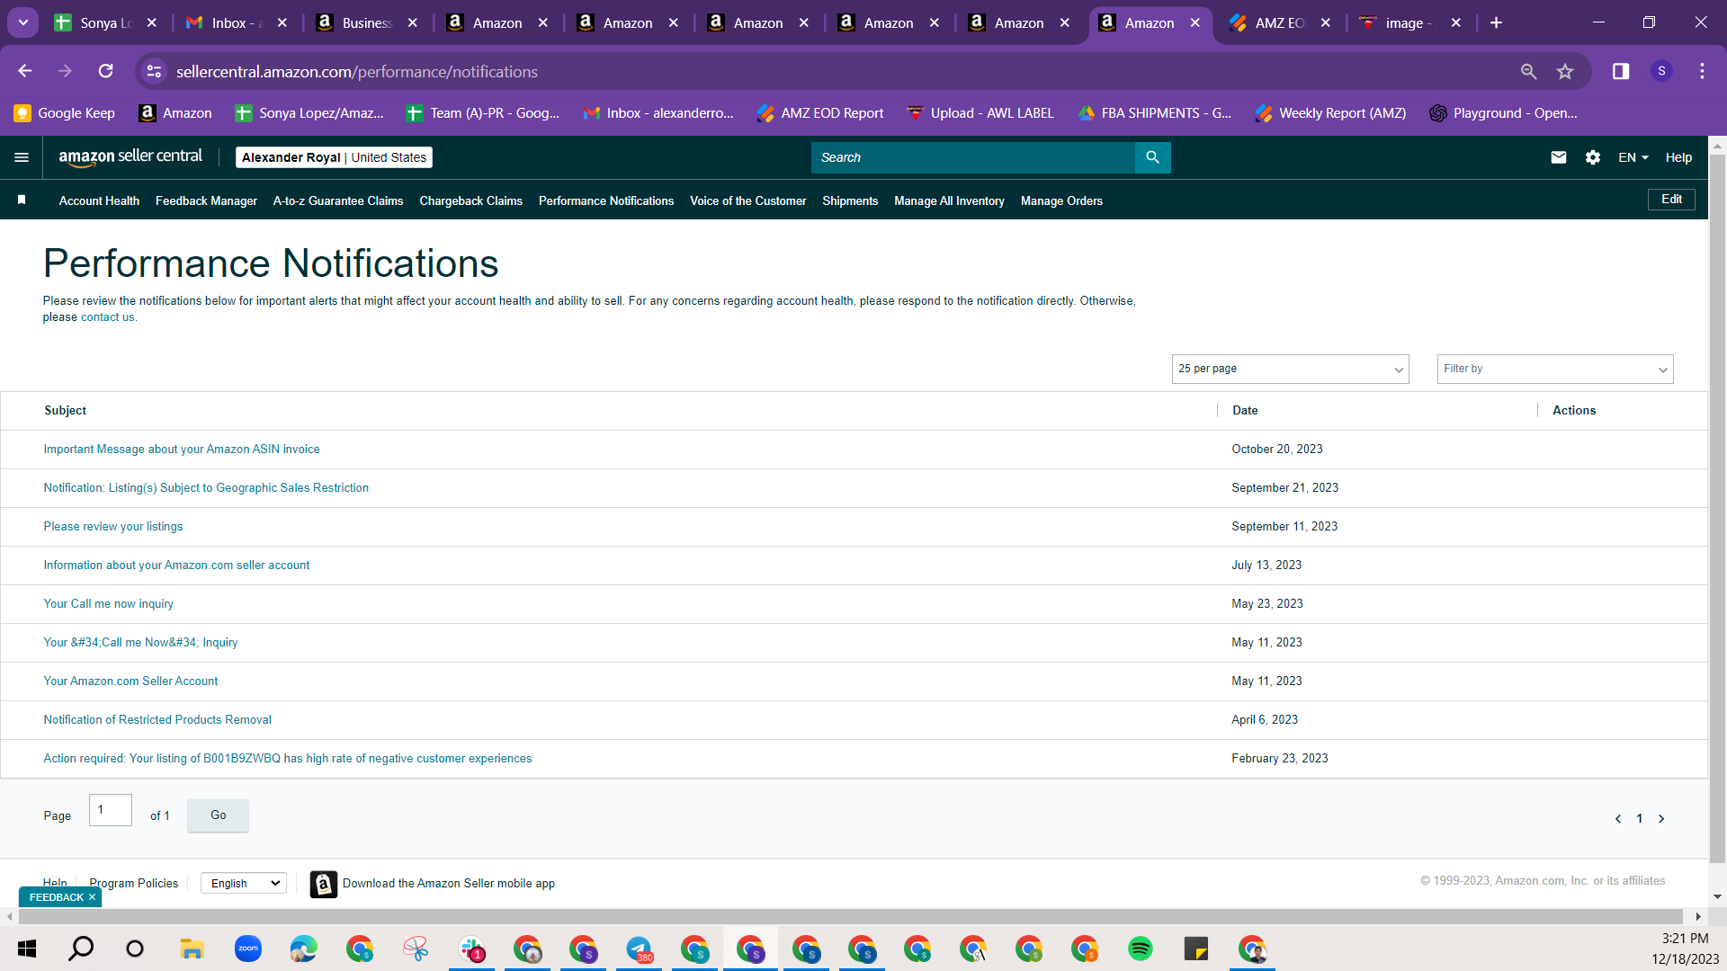Open Please review your listings notification
1727x971 pixels.
click(x=113, y=527)
